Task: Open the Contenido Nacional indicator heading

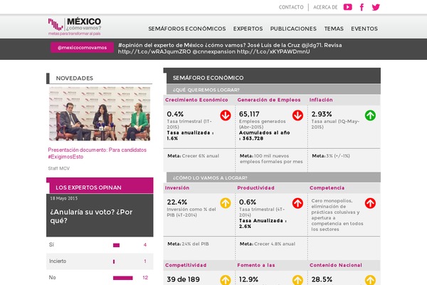Action: 335,265
